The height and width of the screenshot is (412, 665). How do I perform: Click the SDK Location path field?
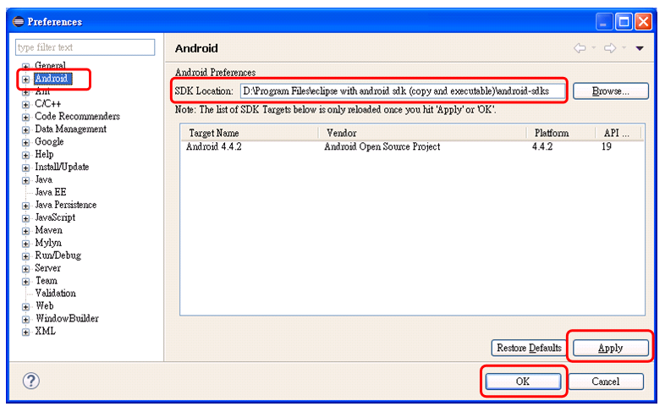click(403, 91)
